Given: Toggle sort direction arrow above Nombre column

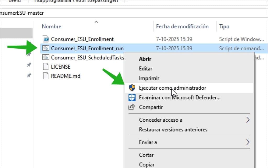Looking at the screenshot, I should click(96, 22).
